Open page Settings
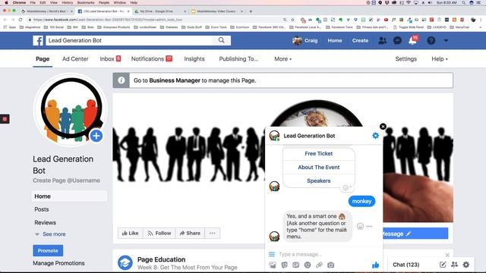 tap(406, 59)
